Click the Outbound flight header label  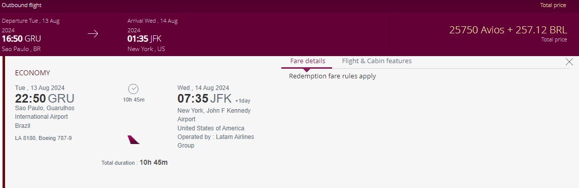click(22, 5)
